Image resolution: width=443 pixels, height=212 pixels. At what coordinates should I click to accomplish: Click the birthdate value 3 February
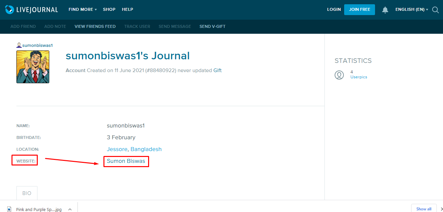[x=121, y=137]
